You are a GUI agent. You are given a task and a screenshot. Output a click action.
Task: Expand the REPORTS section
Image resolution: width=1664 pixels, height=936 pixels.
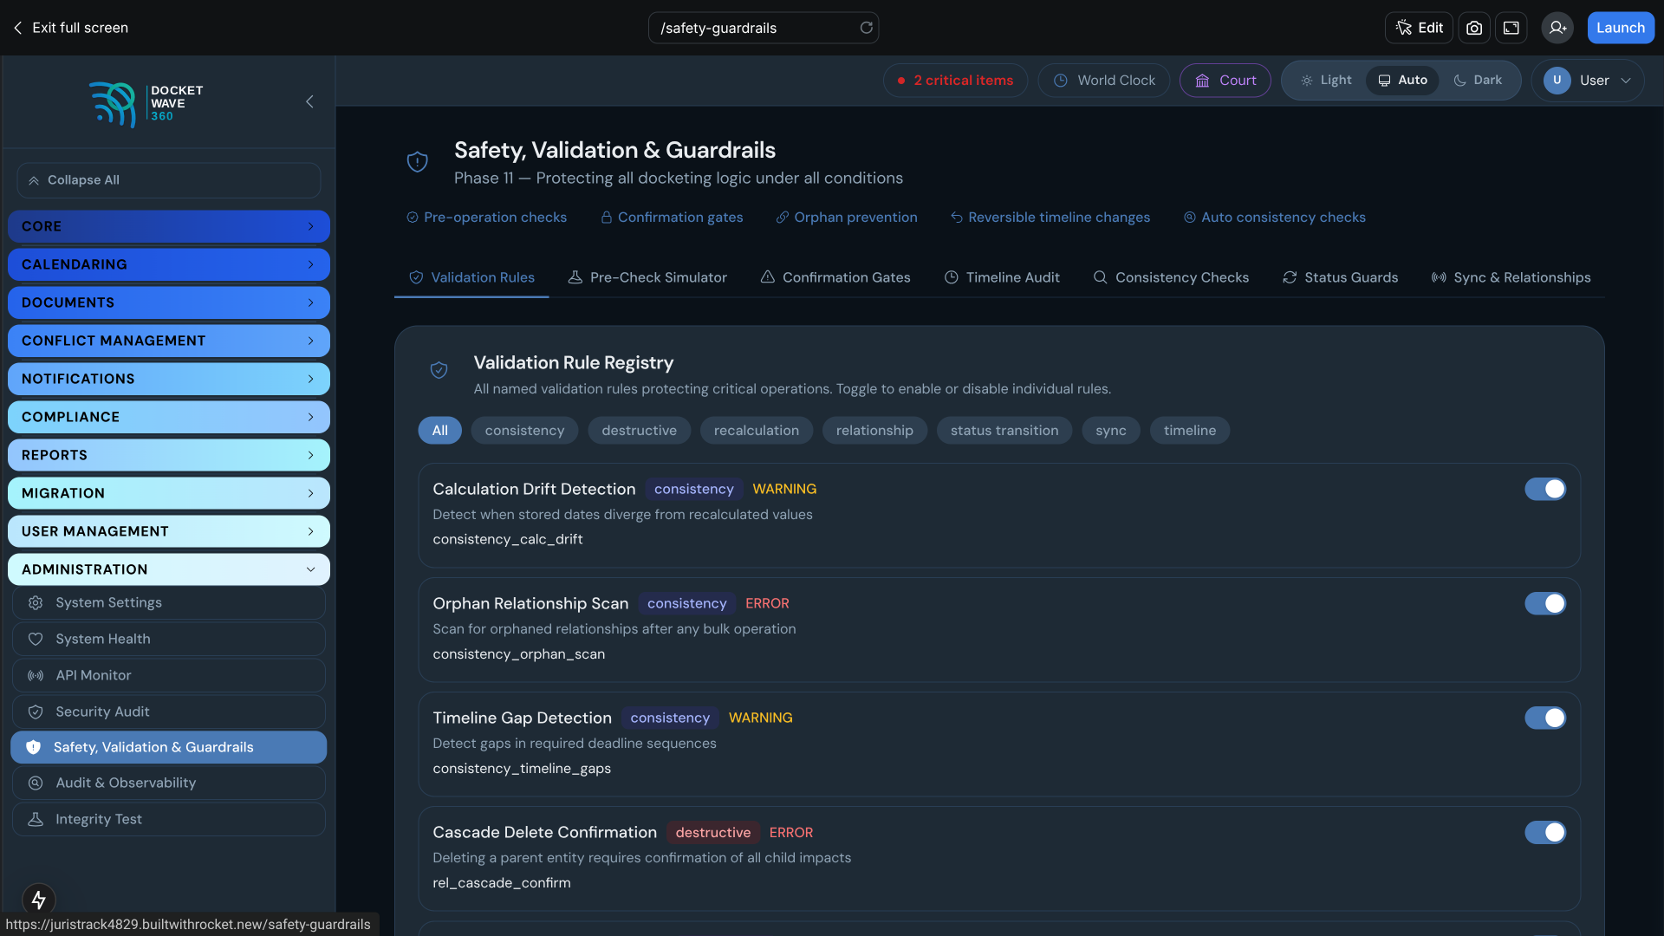169,455
